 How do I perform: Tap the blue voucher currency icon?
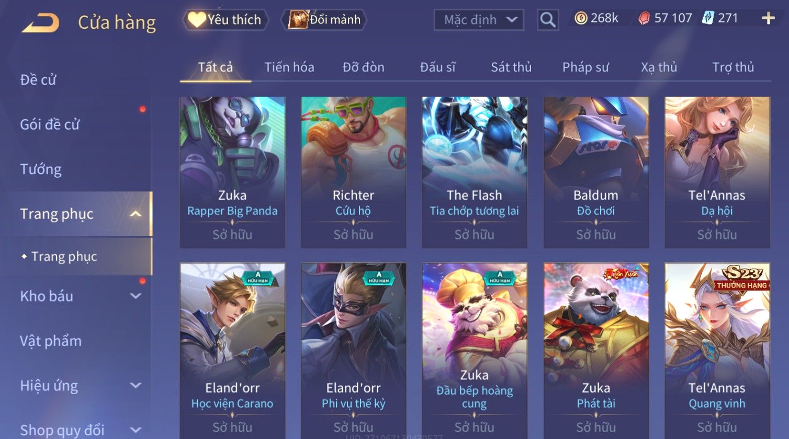pyautogui.click(x=708, y=18)
